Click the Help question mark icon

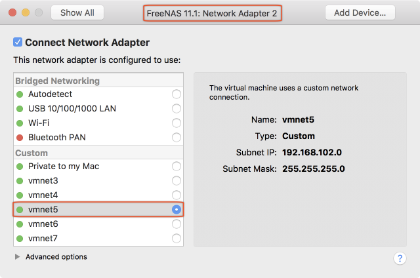pos(400,258)
